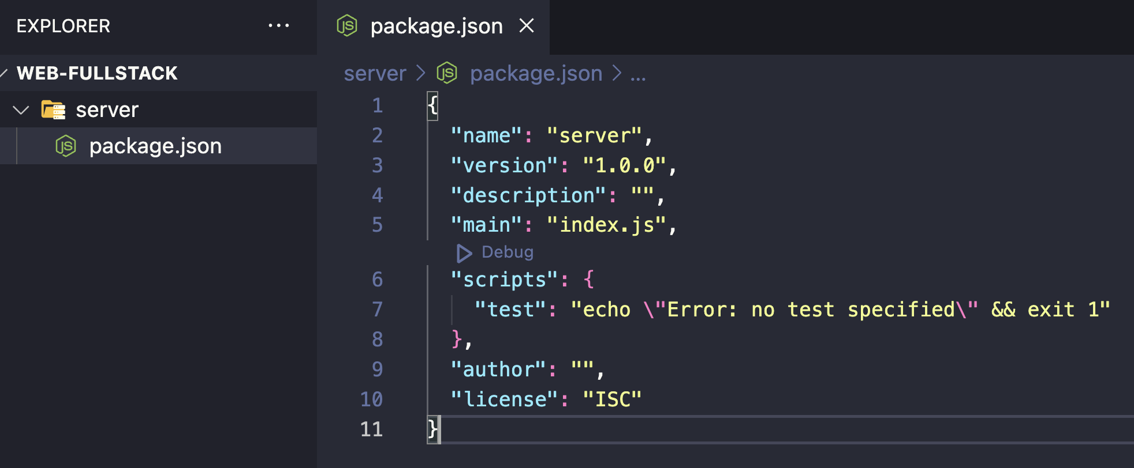Click the breadcrumb trailing ellipsis
Image resolution: width=1134 pixels, height=468 pixels.
(x=638, y=75)
